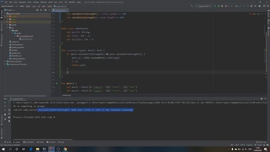The height and width of the screenshot is (152, 270).
Task: Open the Application run configuration dropdown
Action: (x=203, y=6)
